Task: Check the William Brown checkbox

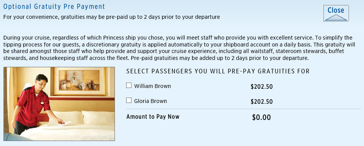Action: [129, 85]
